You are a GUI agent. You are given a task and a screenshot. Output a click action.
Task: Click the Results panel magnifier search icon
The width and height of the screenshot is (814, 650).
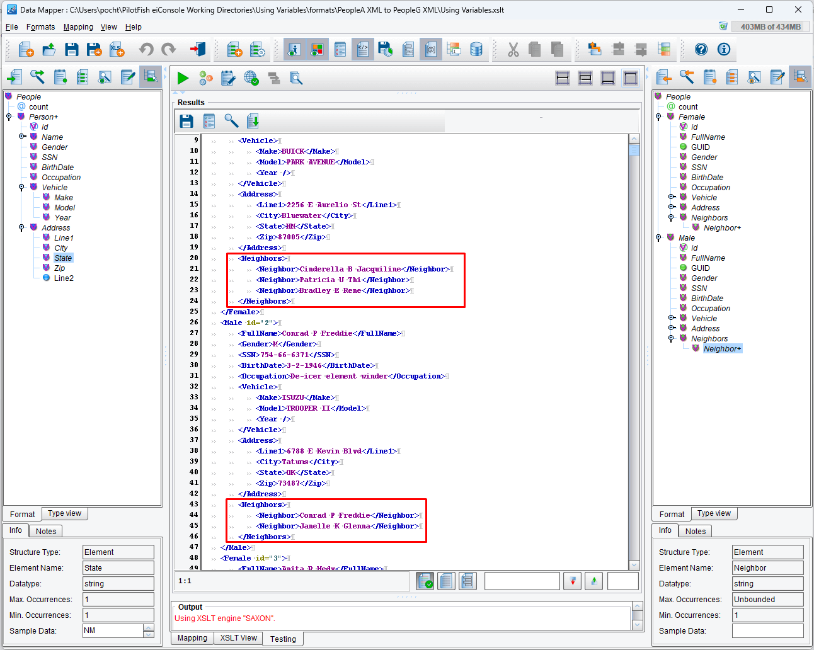point(231,121)
